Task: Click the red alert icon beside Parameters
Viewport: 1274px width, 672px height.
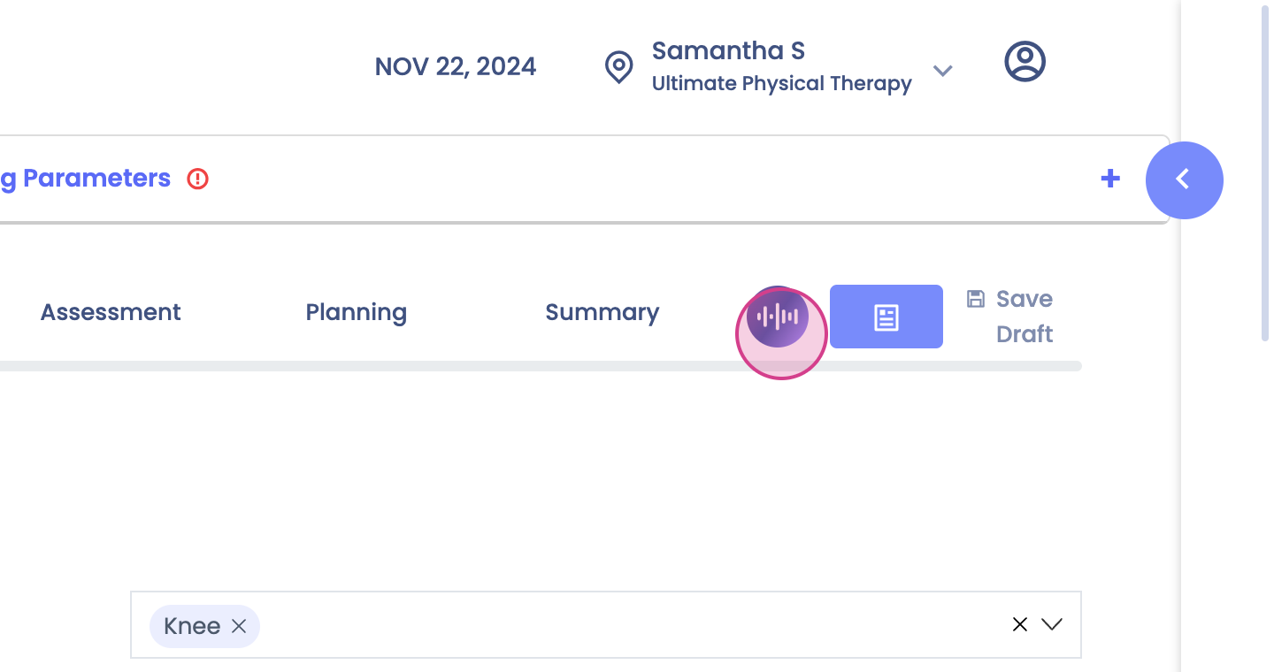Action: click(x=198, y=179)
